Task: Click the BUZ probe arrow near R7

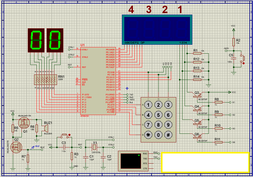Action: (x=33, y=147)
